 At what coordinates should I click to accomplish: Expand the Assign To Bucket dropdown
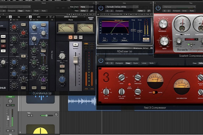pyautogui.click(x=71, y=17)
